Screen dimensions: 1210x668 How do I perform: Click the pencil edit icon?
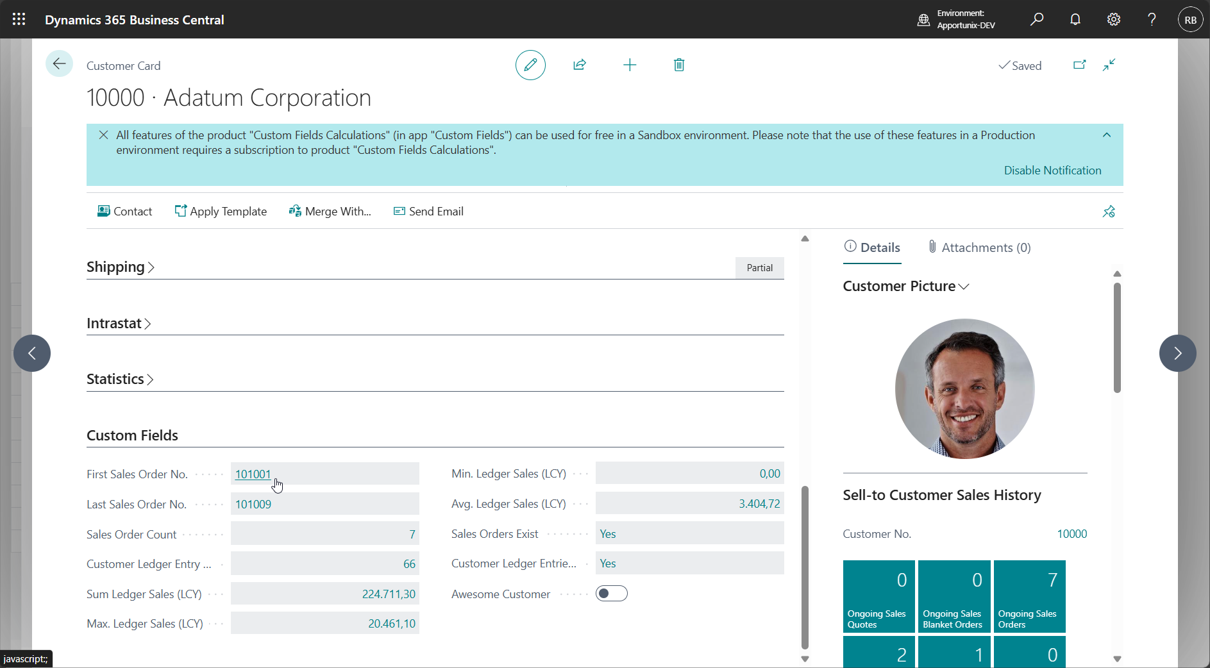pyautogui.click(x=530, y=65)
